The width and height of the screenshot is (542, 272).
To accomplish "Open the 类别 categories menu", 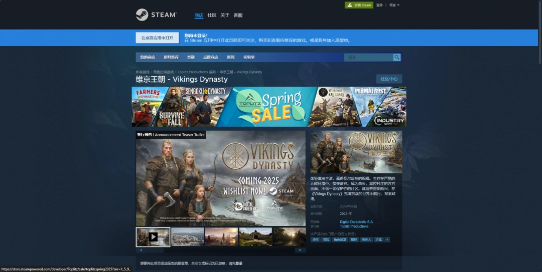I will click(x=191, y=57).
